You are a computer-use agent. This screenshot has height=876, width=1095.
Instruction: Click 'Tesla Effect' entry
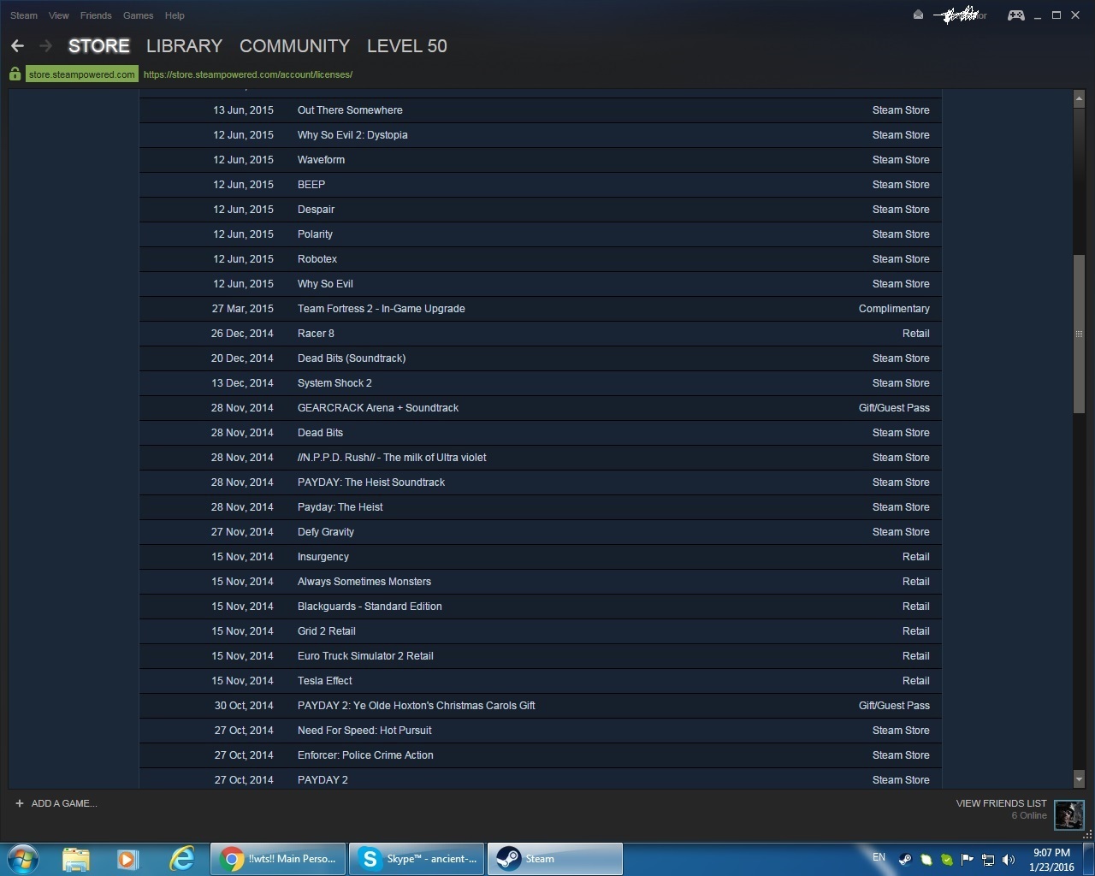(x=540, y=681)
